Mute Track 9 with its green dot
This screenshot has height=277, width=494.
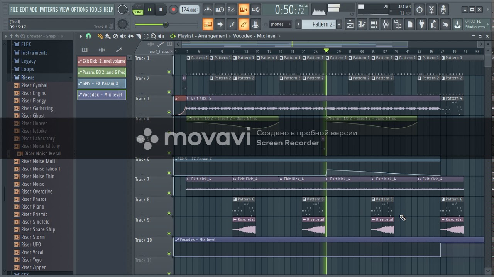[169, 234]
